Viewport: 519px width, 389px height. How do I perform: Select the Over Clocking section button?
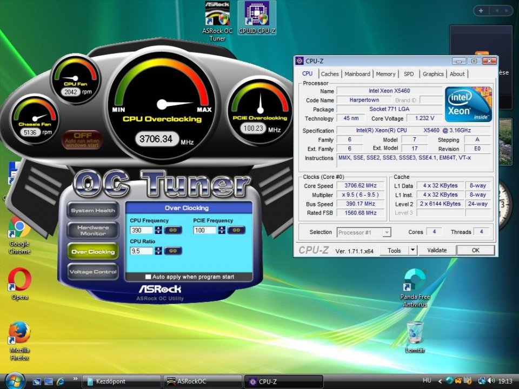[93, 252]
